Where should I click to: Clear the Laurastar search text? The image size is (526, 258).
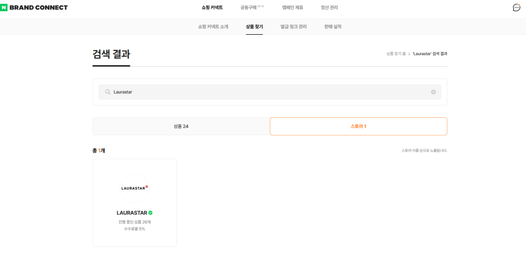(x=433, y=92)
